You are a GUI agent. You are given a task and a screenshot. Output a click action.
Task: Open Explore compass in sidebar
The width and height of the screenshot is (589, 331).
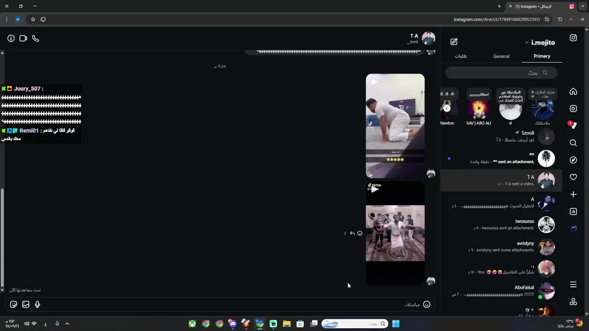(x=573, y=160)
